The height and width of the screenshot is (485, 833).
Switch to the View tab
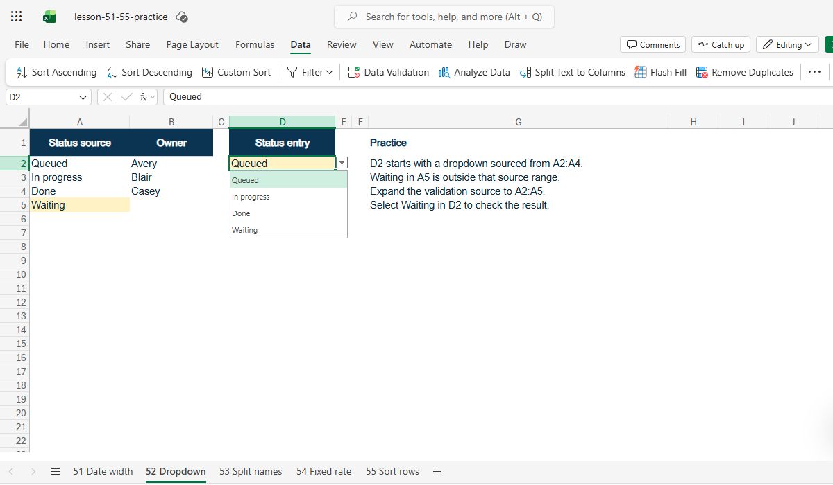pyautogui.click(x=382, y=44)
